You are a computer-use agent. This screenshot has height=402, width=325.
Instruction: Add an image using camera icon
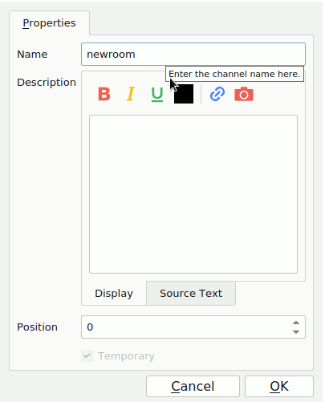(244, 94)
